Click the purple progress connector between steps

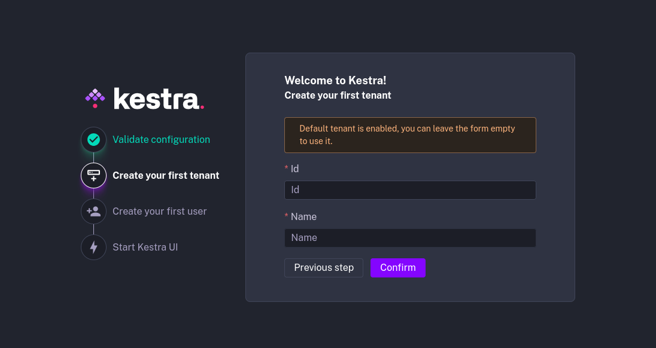tap(93, 193)
